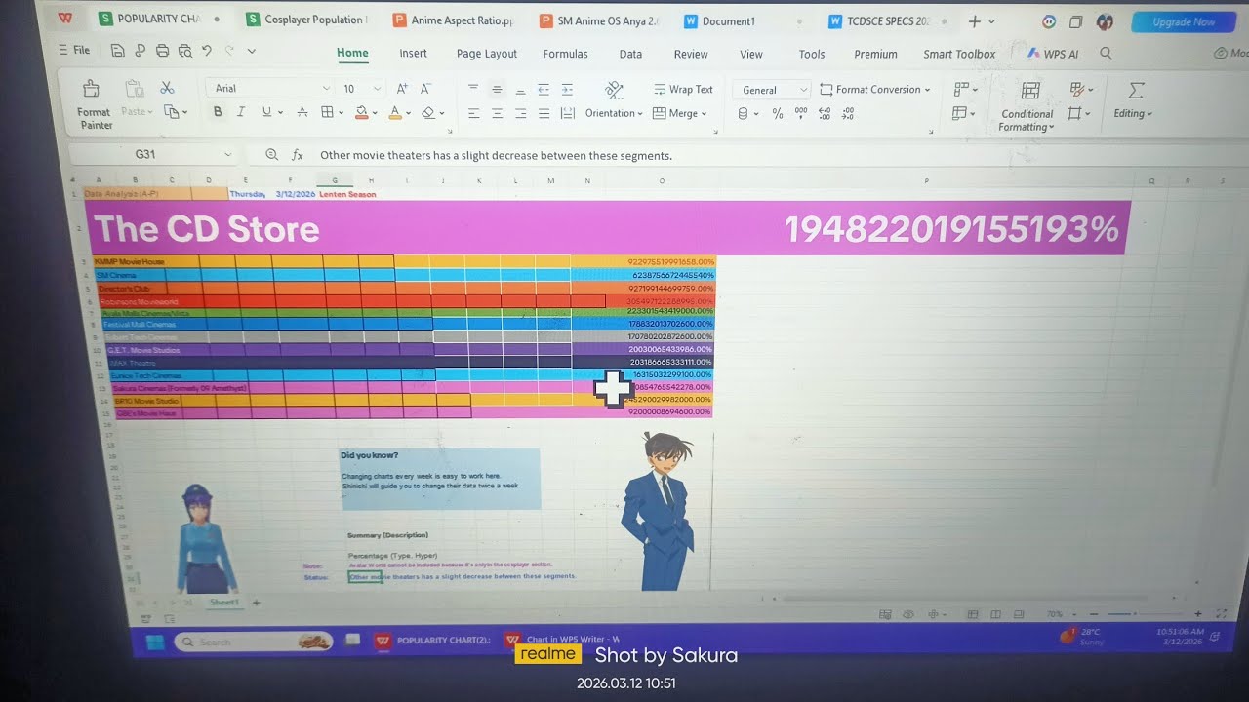Click the formula bar text
The height and width of the screenshot is (702, 1249).
[496, 155]
